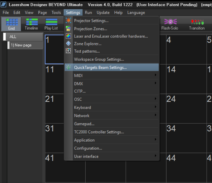Select the Application menu entry

[112, 140]
